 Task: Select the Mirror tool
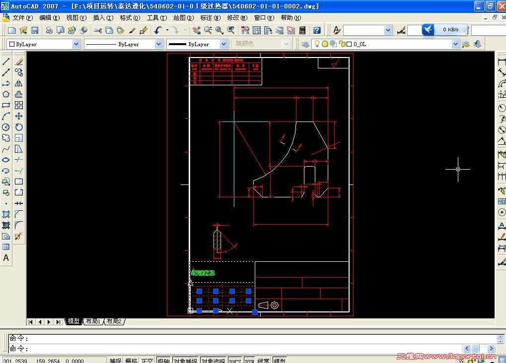coord(19,83)
